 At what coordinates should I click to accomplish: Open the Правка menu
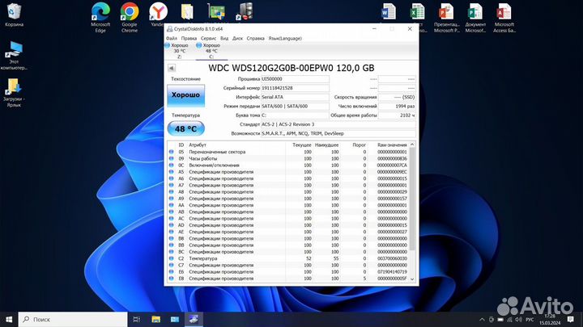pyautogui.click(x=189, y=38)
